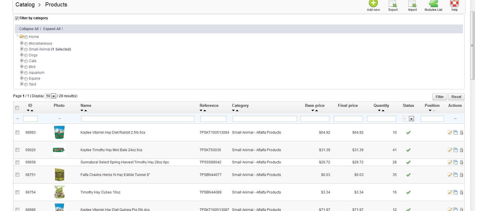Toggle enabled status checkmark for product 68754
The width and height of the screenshot is (479, 211).
[408, 192]
